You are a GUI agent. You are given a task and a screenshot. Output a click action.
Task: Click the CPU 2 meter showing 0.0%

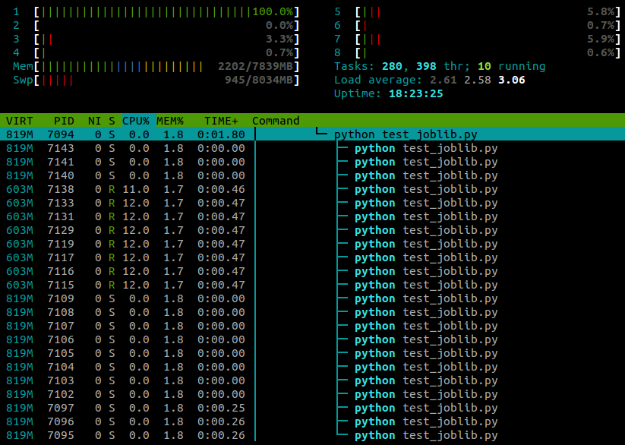pos(166,26)
